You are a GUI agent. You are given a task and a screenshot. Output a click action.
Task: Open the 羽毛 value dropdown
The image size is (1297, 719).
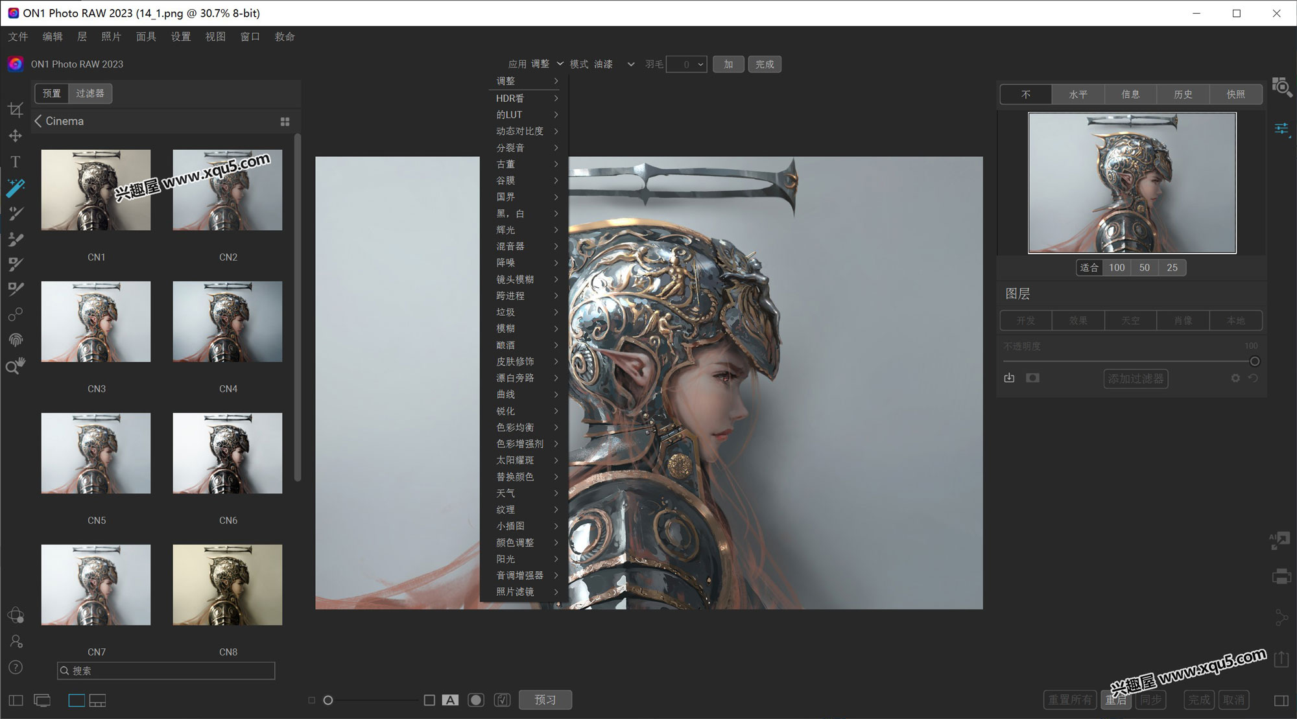[687, 64]
